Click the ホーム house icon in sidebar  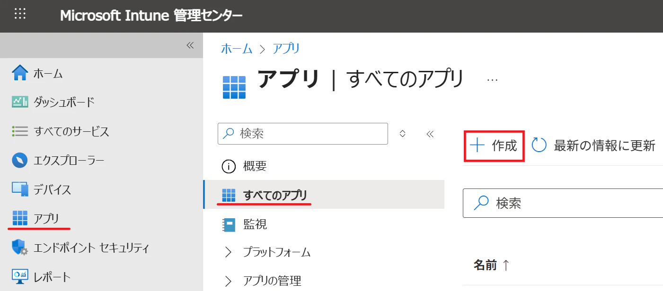(20, 73)
